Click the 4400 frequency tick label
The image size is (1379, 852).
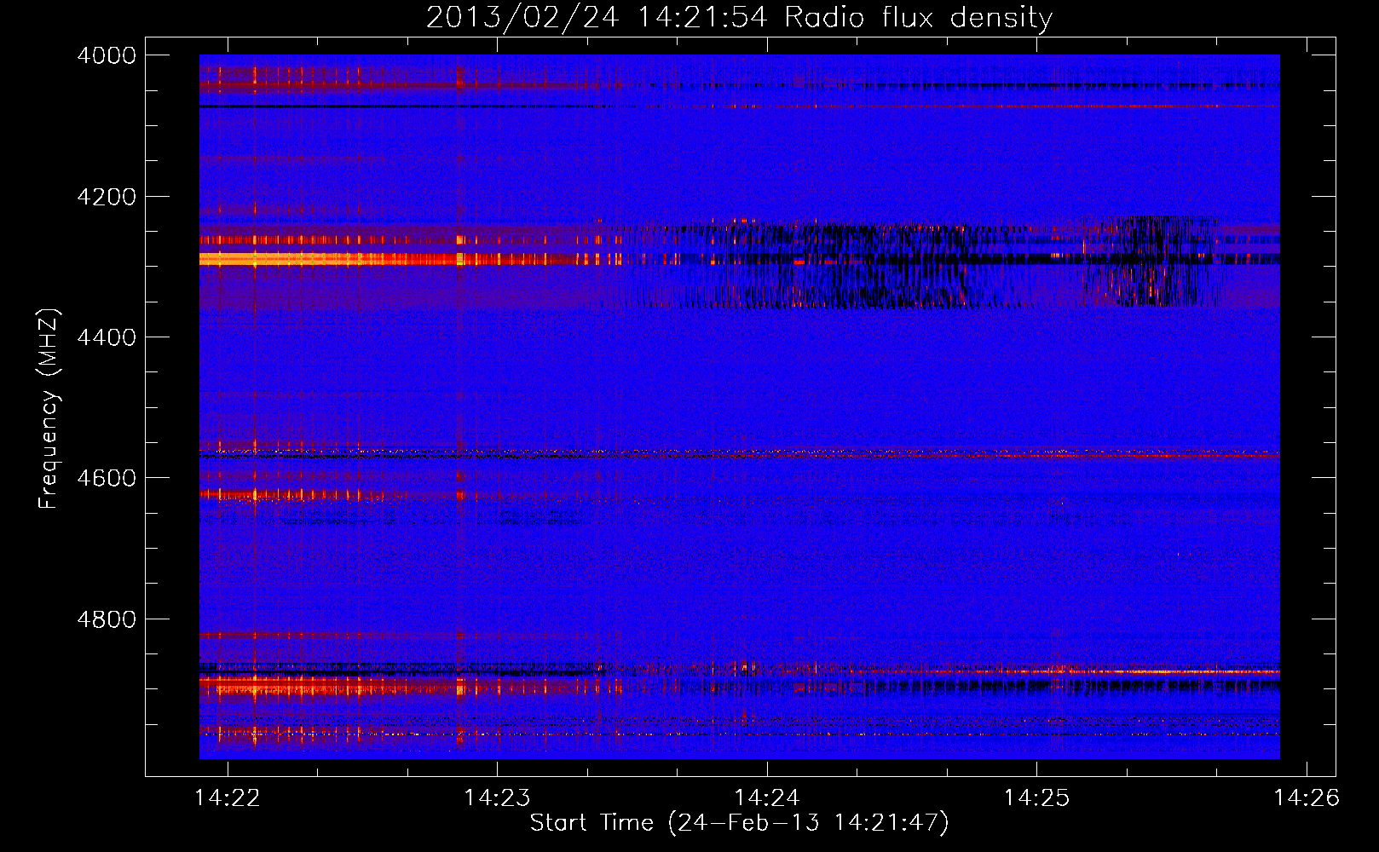(x=107, y=337)
